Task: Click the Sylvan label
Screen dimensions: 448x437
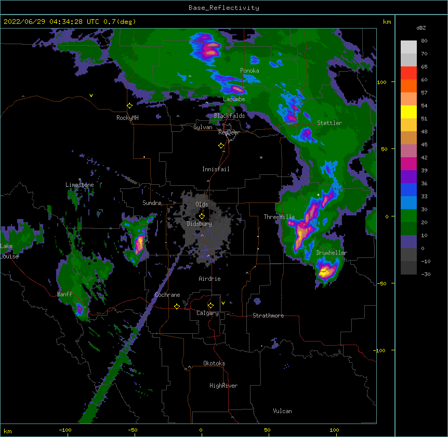Action: pyautogui.click(x=203, y=127)
